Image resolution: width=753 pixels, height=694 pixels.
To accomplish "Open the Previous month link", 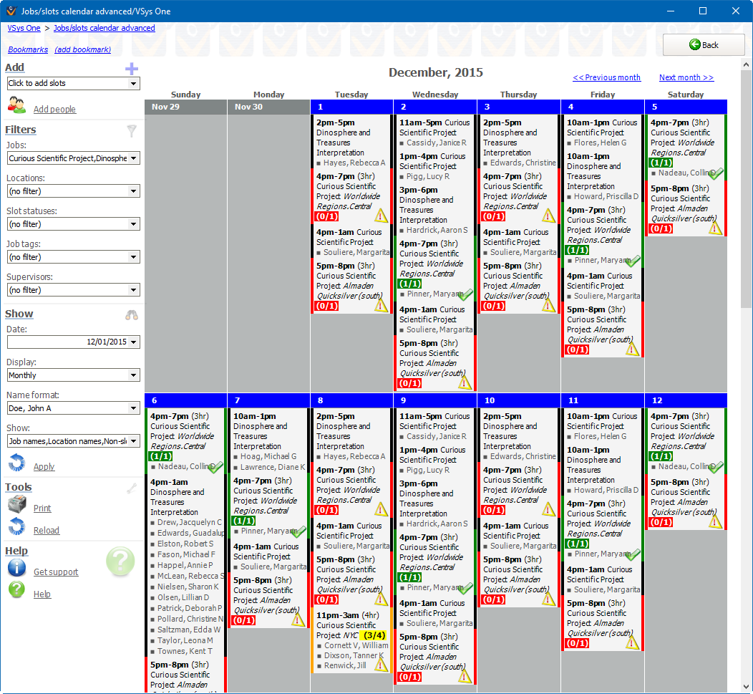I will pyautogui.click(x=606, y=77).
